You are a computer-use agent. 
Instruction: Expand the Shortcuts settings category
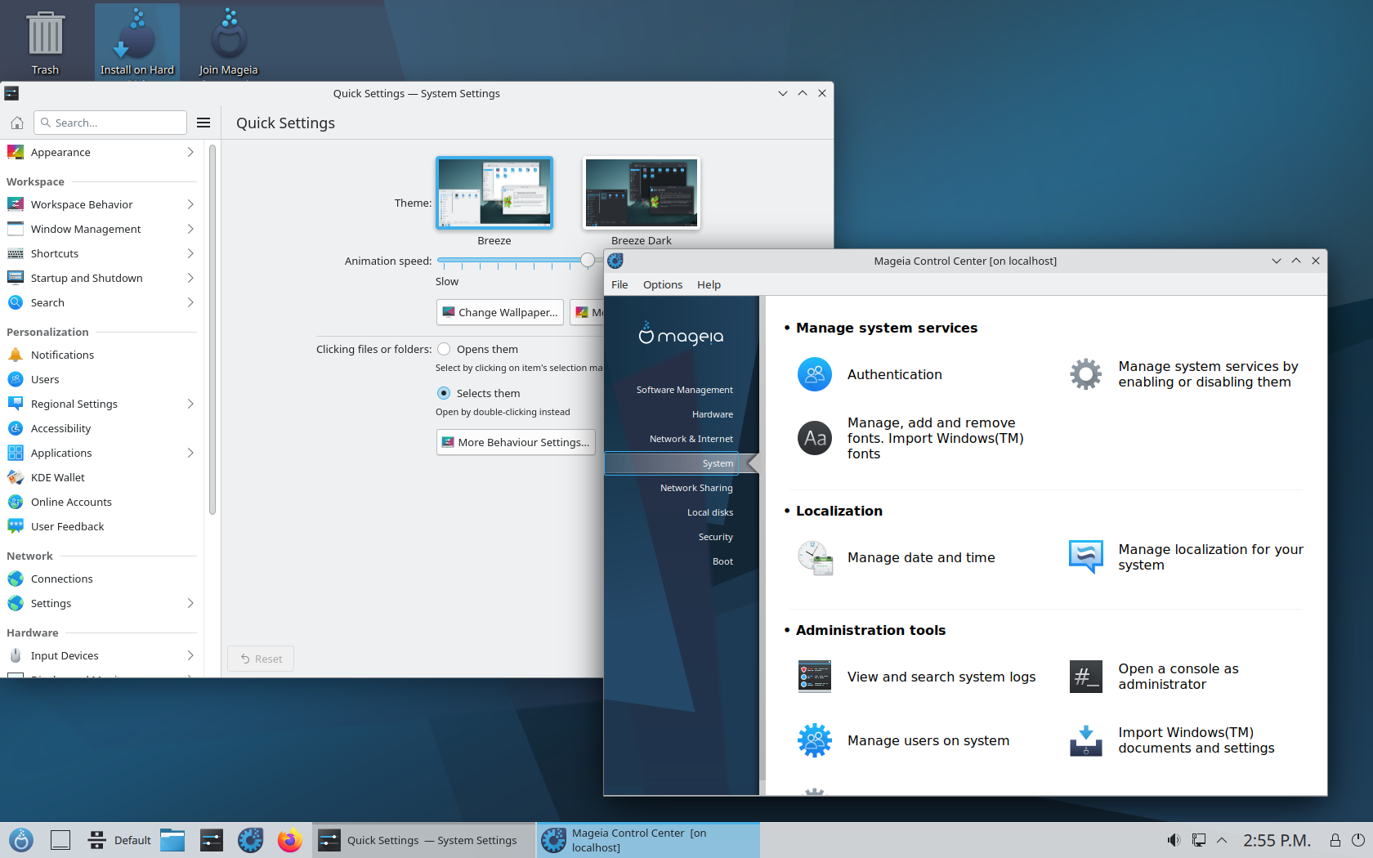[101, 253]
